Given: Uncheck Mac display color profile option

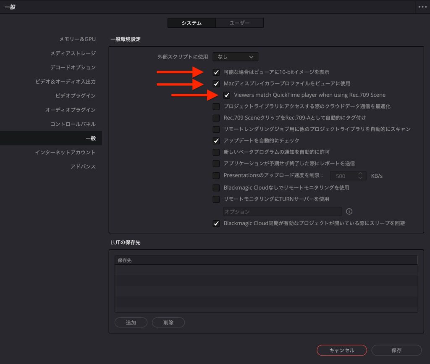Looking at the screenshot, I should (216, 84).
